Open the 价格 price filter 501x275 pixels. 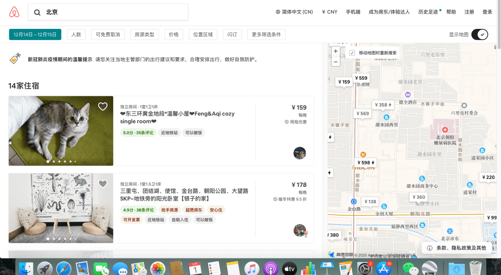pos(174,35)
